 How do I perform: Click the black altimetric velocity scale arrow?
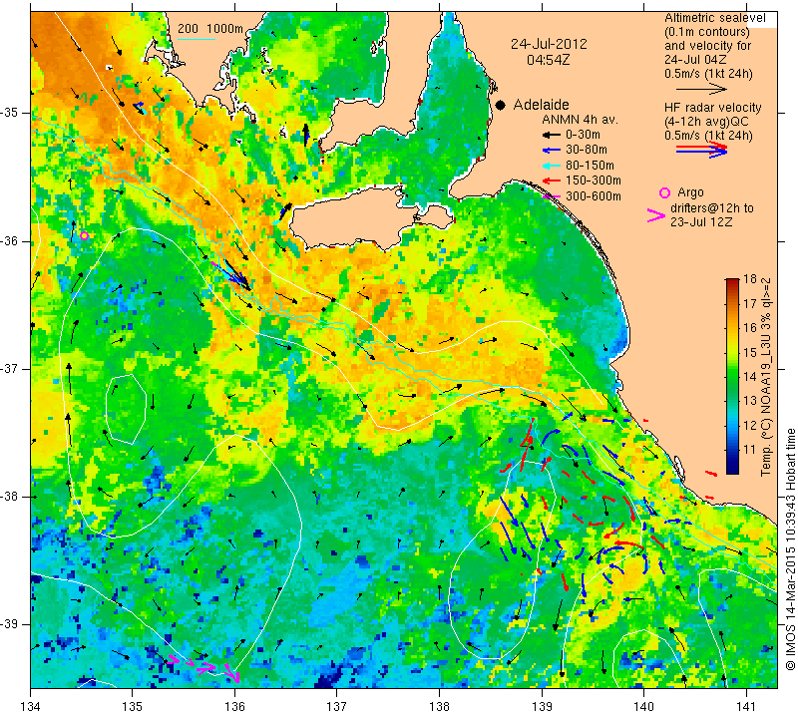click(x=702, y=90)
